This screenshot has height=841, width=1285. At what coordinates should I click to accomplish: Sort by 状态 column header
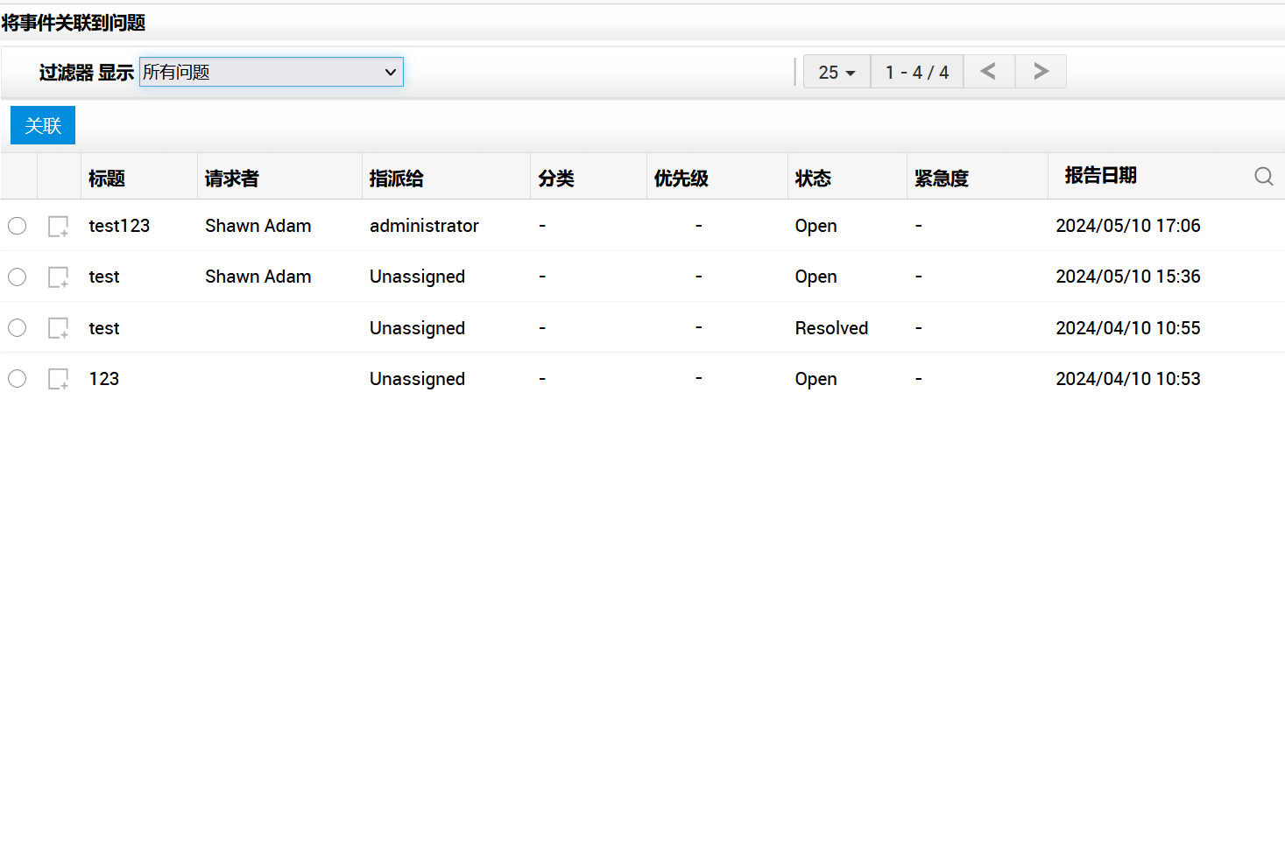pyautogui.click(x=813, y=179)
